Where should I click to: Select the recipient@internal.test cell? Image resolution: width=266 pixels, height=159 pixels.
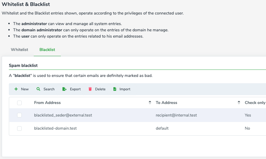click(176, 115)
